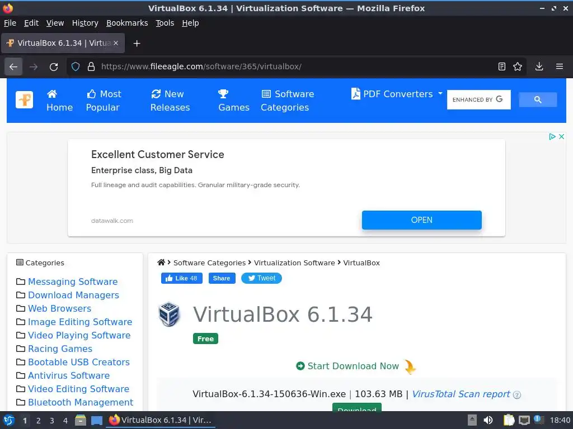Open Software Categories breadcrumb link
The image size is (573, 429).
[209, 263]
